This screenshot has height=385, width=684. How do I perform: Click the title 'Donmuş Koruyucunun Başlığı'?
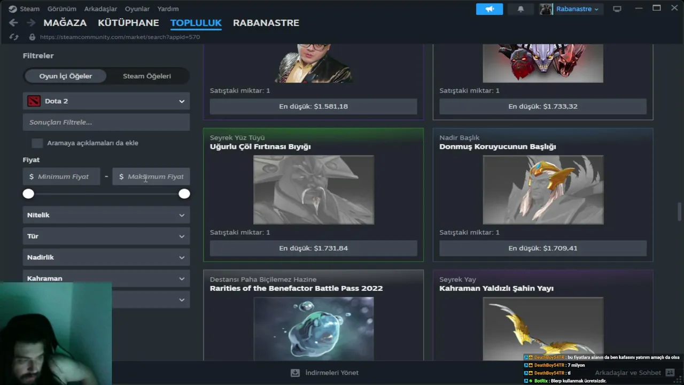[x=498, y=147]
